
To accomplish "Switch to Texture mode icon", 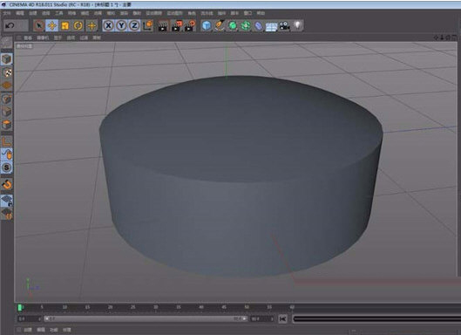I will tap(6, 72).
